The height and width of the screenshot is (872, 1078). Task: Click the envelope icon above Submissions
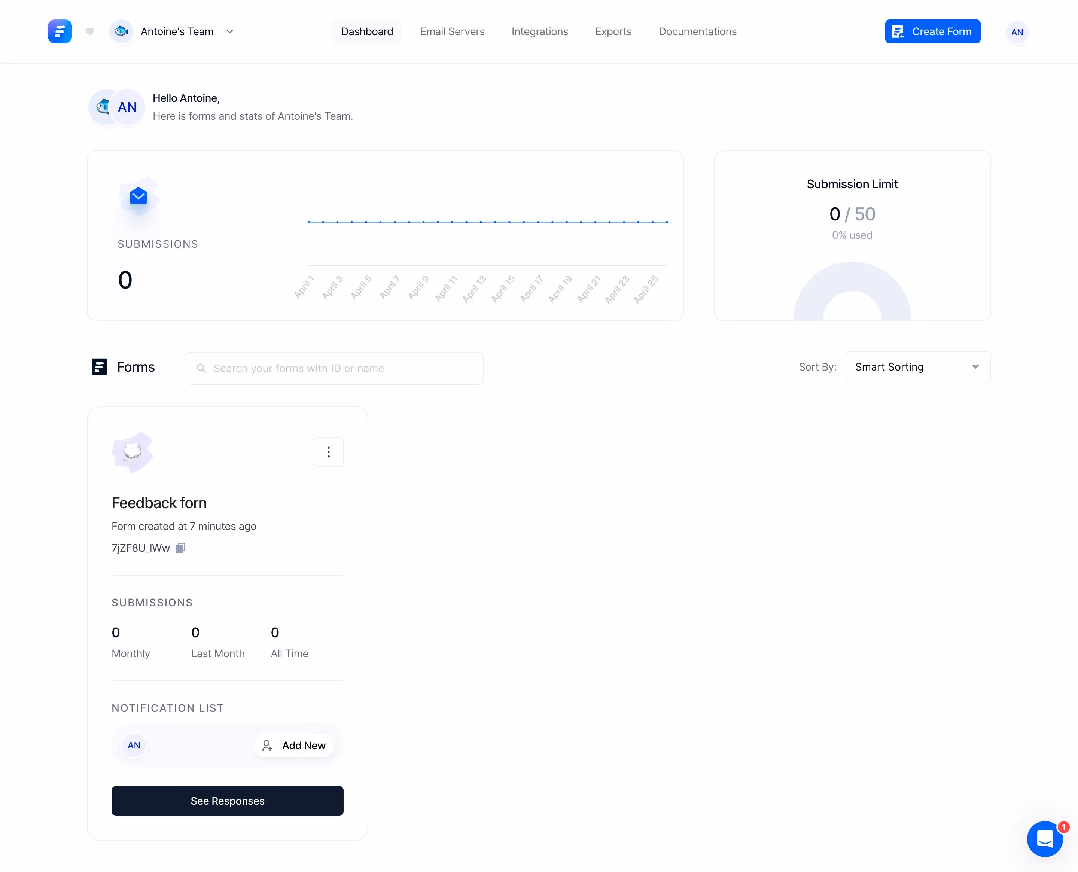tap(138, 195)
